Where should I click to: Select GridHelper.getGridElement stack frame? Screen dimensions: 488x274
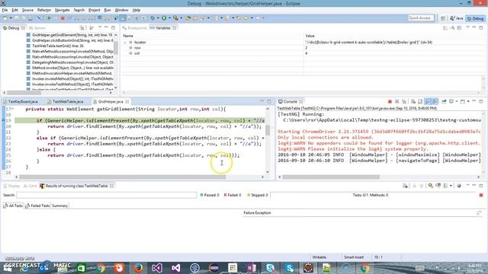72,35
